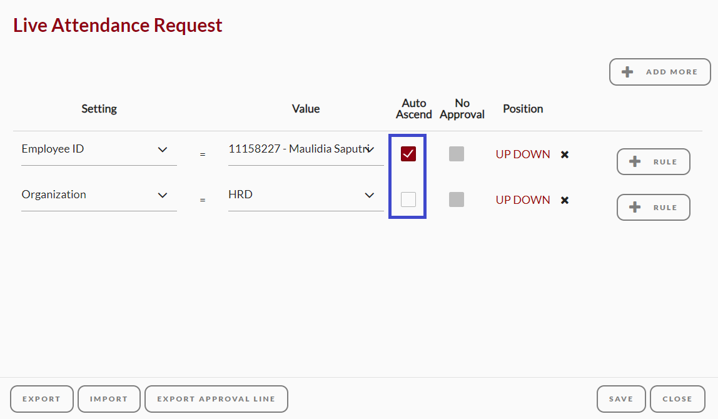Screen dimensions: 718x419
Task: Delete the Organization row using X icon
Action: (565, 200)
